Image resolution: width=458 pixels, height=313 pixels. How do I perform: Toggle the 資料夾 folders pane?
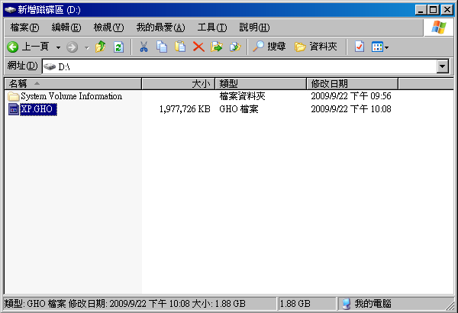316,47
